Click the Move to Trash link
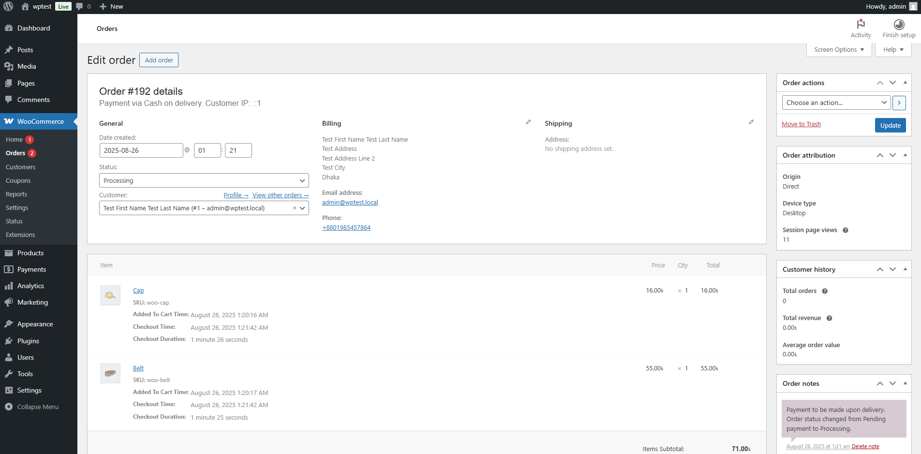Image resolution: width=921 pixels, height=454 pixels. pyautogui.click(x=801, y=124)
